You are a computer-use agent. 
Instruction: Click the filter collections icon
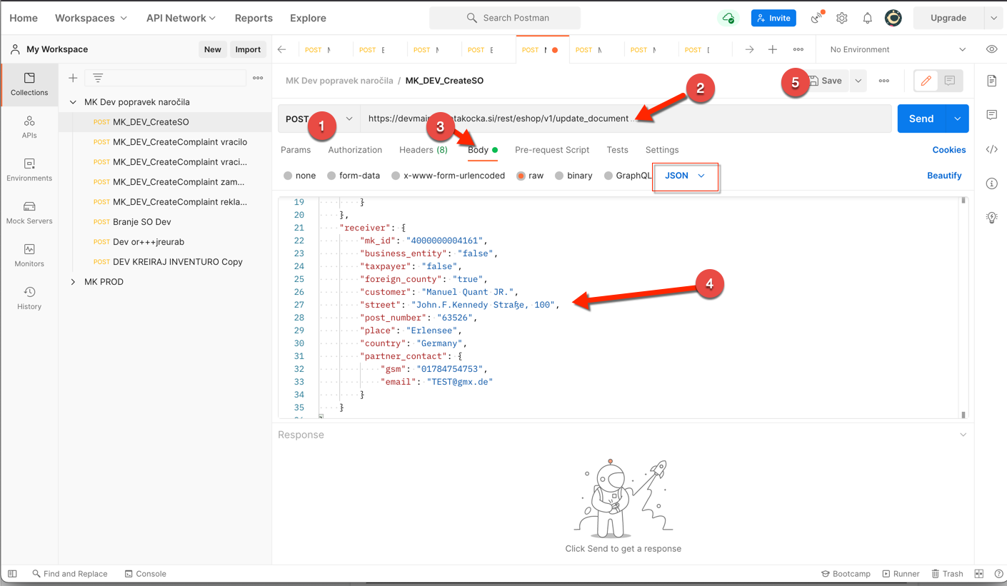click(x=98, y=78)
